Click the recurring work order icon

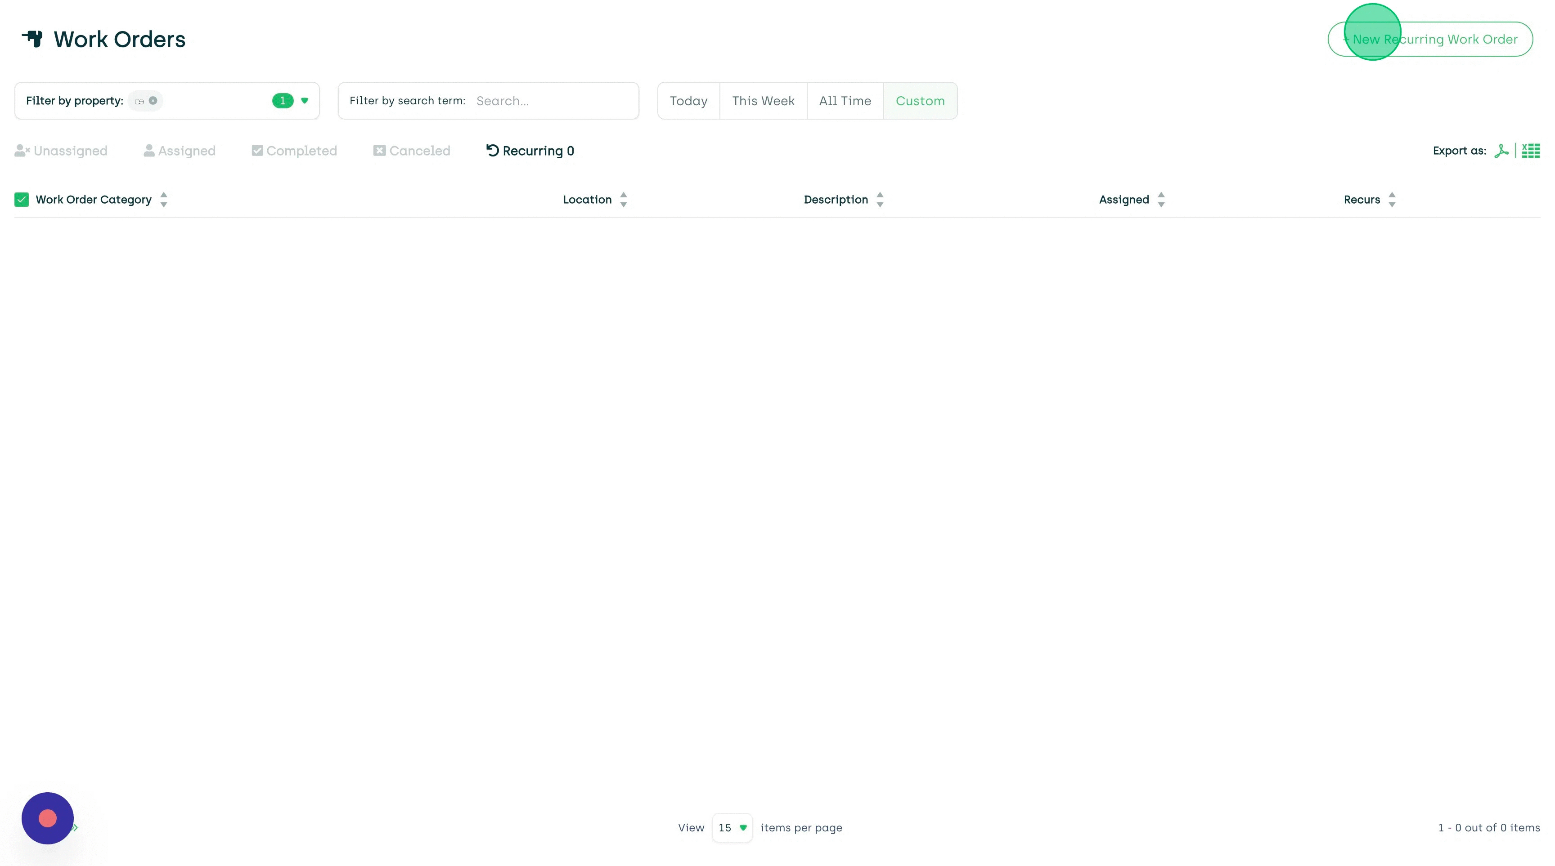[x=491, y=150]
